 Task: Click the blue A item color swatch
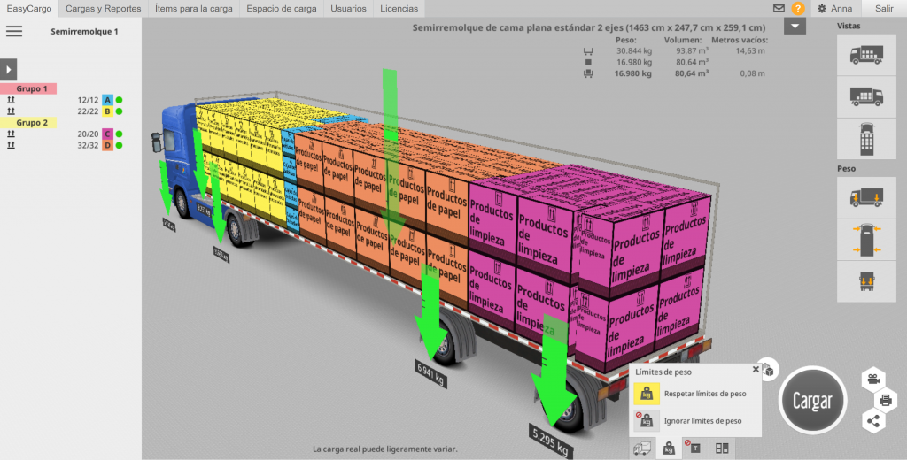[x=107, y=100]
